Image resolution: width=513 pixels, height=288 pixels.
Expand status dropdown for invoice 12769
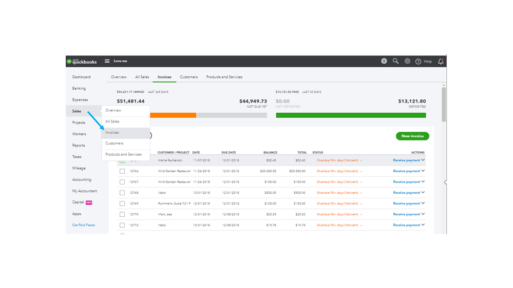(362, 203)
